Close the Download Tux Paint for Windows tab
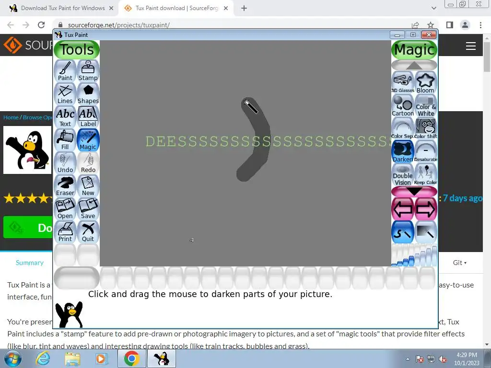Image resolution: width=491 pixels, height=368 pixels. (x=111, y=8)
